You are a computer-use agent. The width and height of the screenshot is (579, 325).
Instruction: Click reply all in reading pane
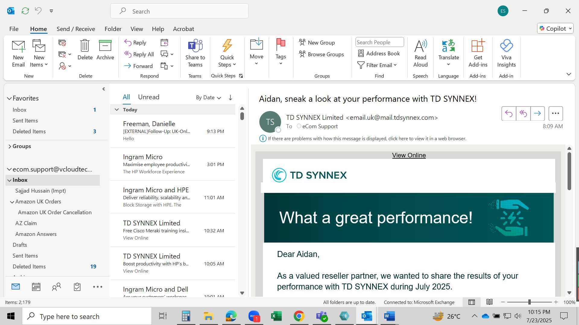point(523,113)
